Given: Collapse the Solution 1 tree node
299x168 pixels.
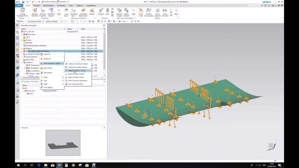Looking at the screenshot, I should 22,63.
